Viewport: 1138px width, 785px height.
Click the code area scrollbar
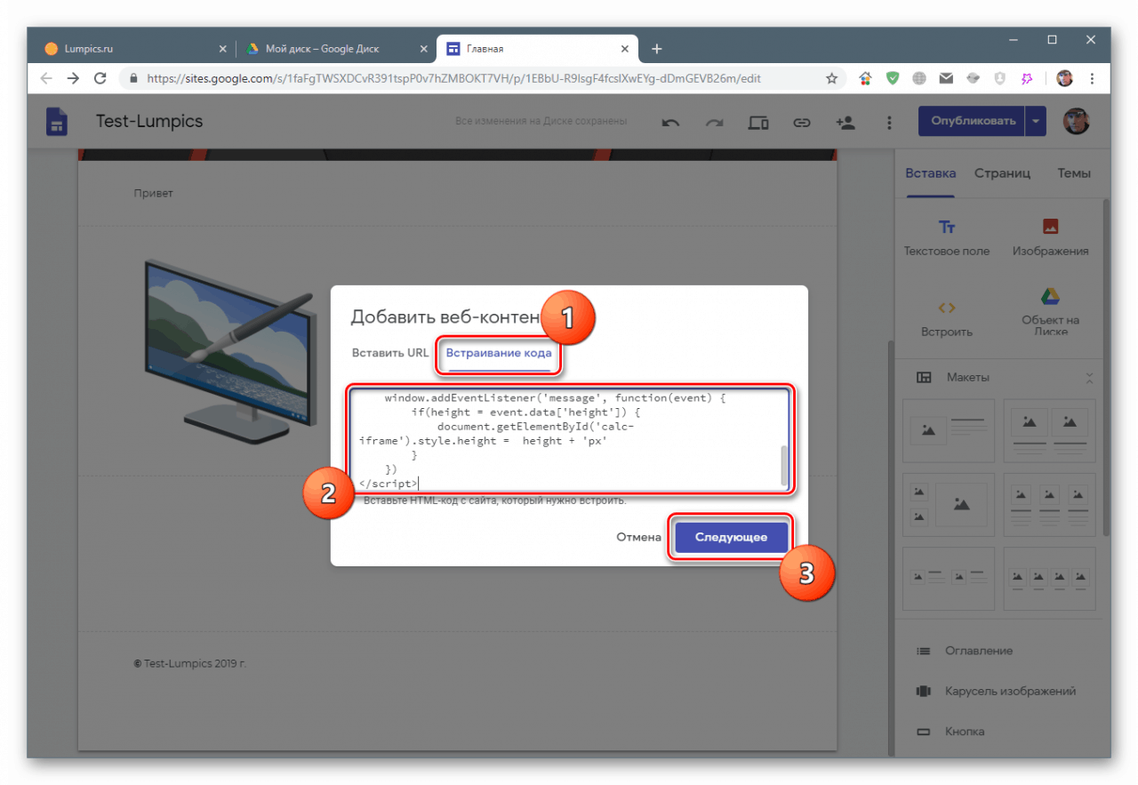click(784, 464)
